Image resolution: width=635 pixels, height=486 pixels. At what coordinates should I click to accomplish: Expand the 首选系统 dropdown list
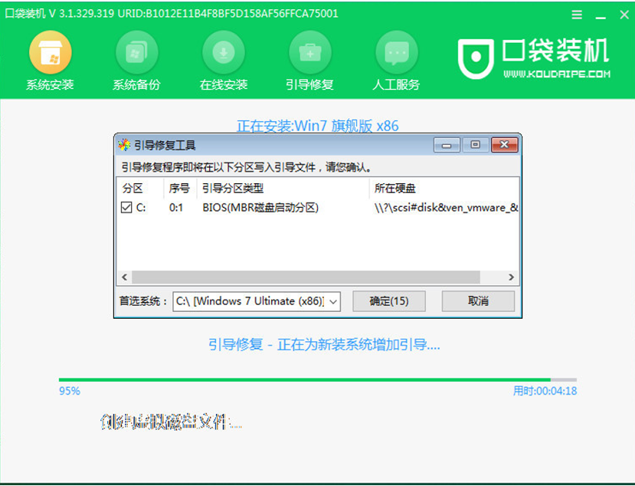point(332,301)
